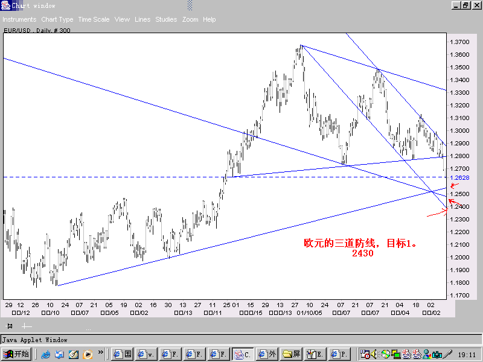Click the pen tray icon
The width and height of the screenshot is (483, 362).
448,355
